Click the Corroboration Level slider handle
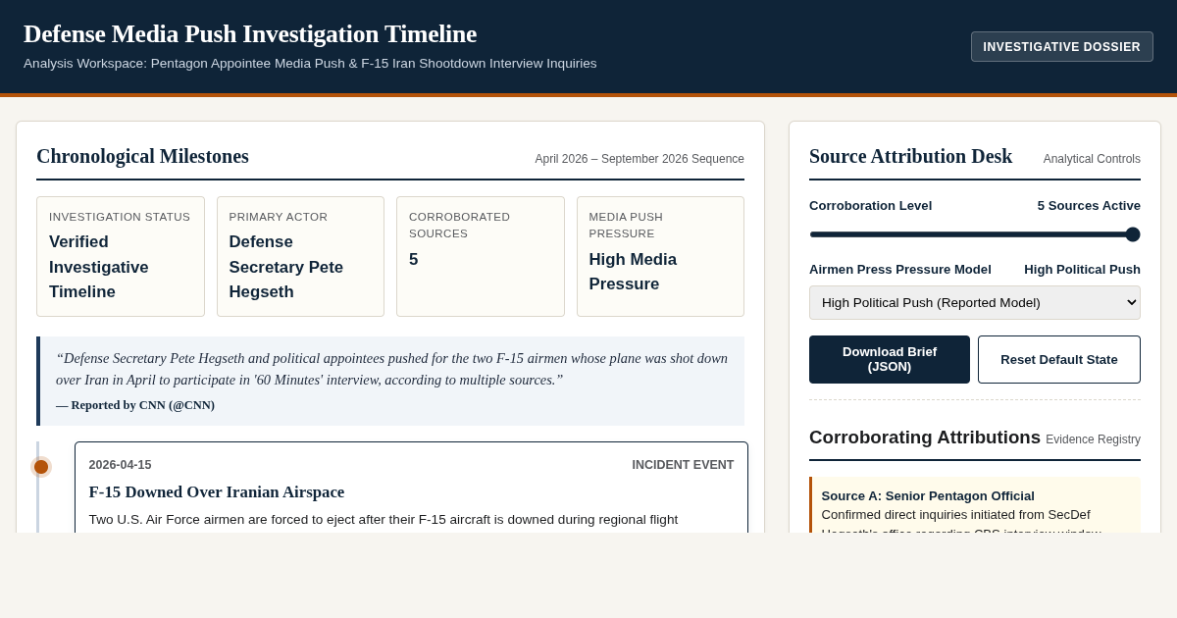This screenshot has width=1177, height=618. [1133, 234]
